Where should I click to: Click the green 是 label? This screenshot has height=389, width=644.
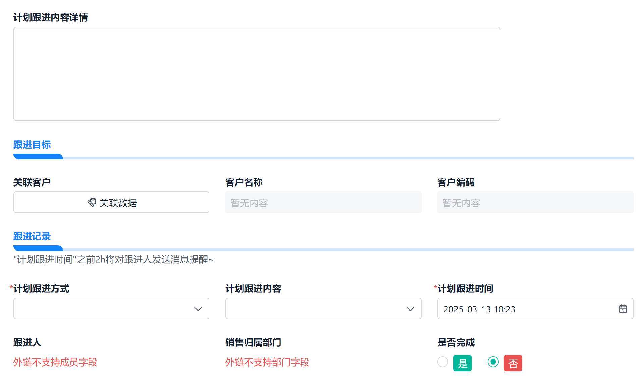(x=462, y=363)
